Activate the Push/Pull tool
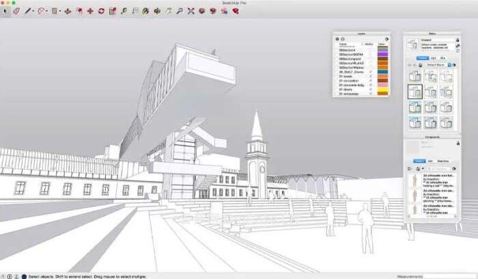 (68, 12)
